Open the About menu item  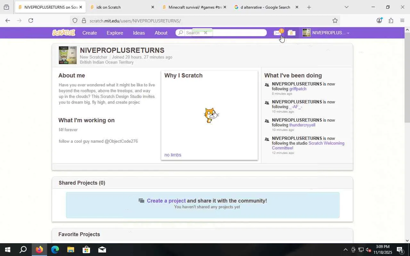(161, 33)
